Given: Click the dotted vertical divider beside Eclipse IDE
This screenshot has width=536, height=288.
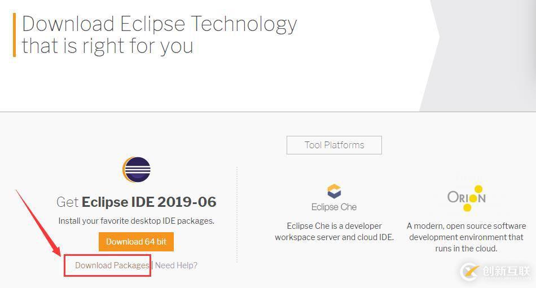Looking at the screenshot, I should click(237, 214).
